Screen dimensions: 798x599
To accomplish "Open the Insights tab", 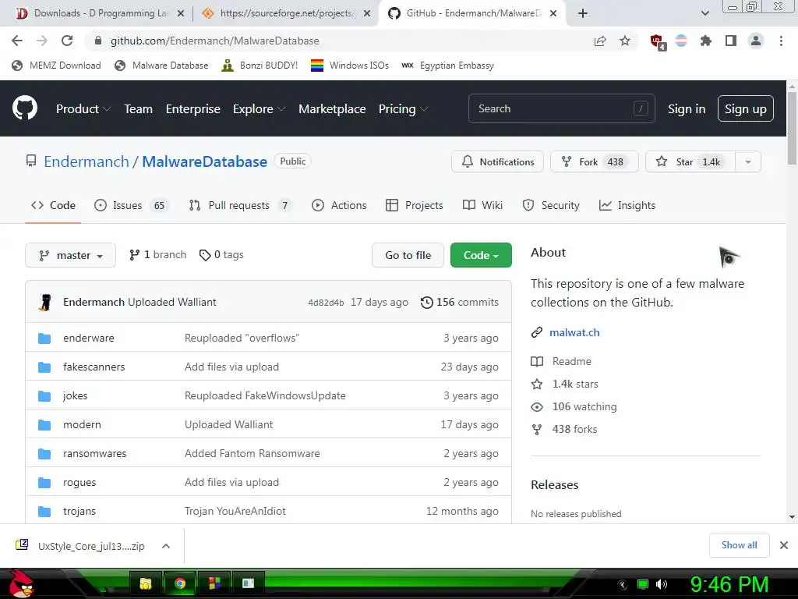I will click(627, 205).
